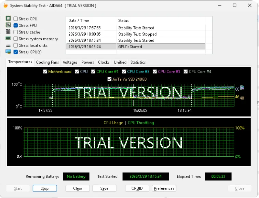The width and height of the screenshot is (259, 198).
Task: Stop the running stability test
Action: [x=45, y=188]
